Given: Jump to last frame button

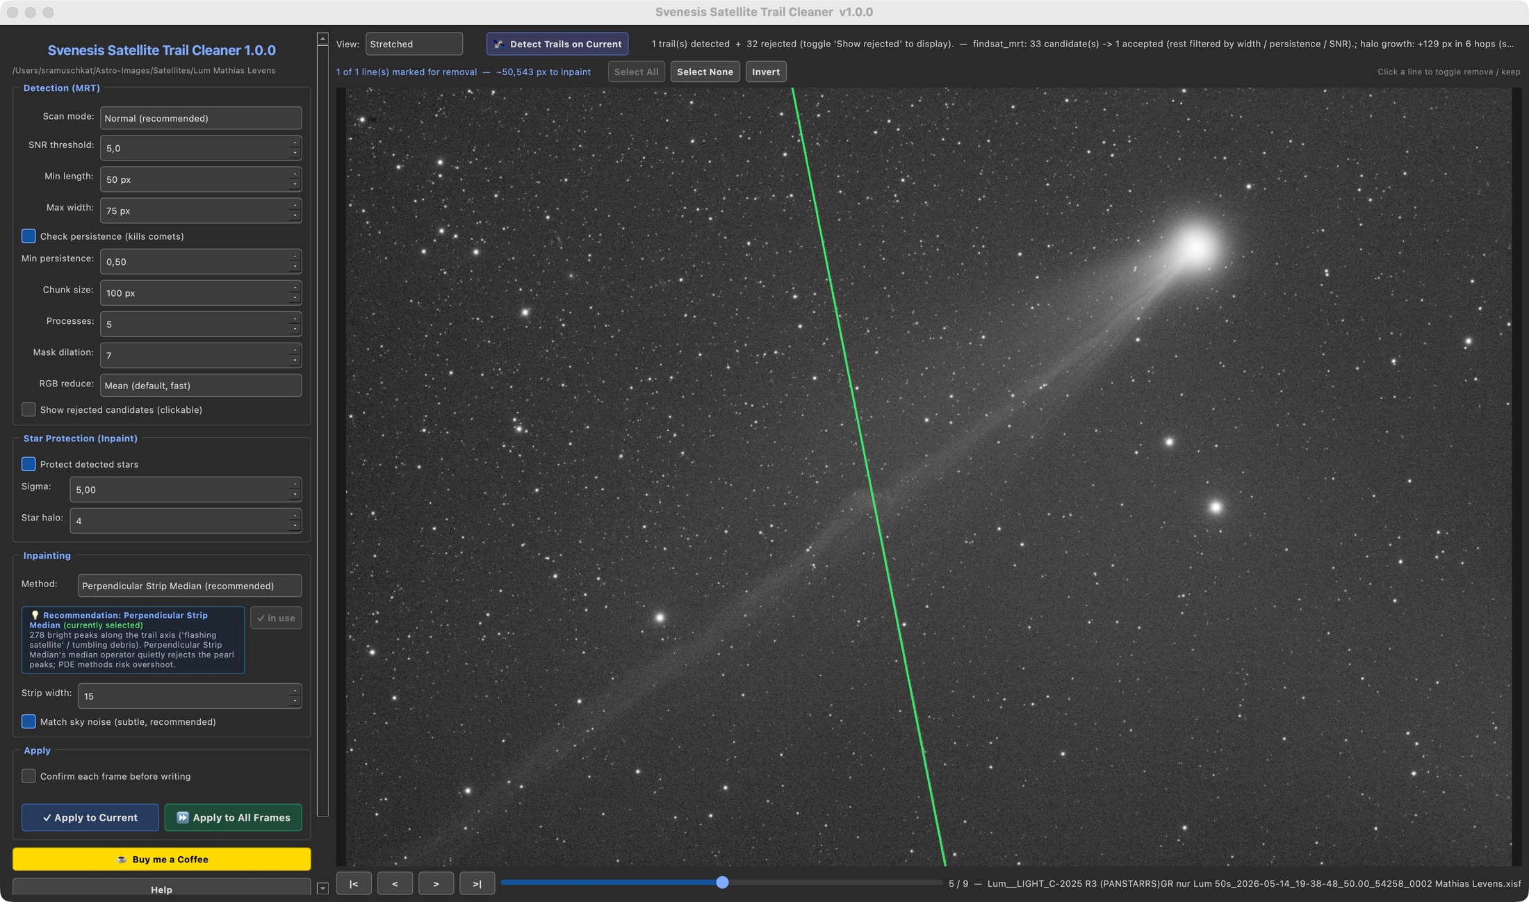Looking at the screenshot, I should [x=477, y=883].
